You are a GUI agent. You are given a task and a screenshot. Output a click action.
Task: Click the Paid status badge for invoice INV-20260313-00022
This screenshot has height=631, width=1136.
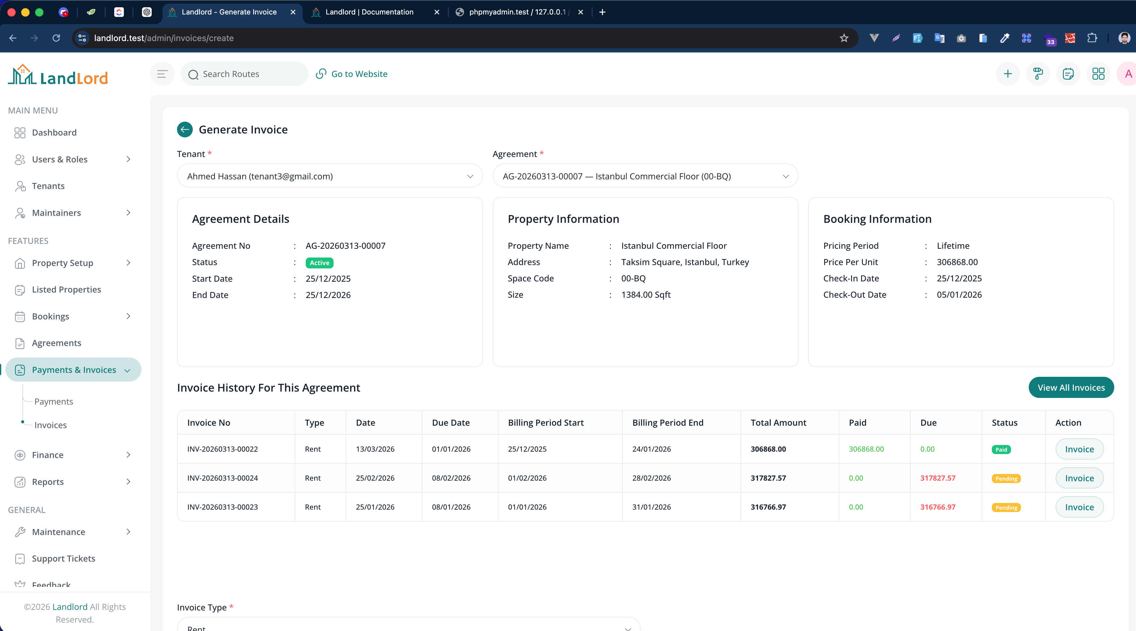(1002, 450)
